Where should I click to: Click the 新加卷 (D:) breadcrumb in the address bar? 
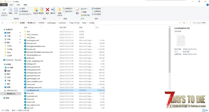click(x=32, y=23)
